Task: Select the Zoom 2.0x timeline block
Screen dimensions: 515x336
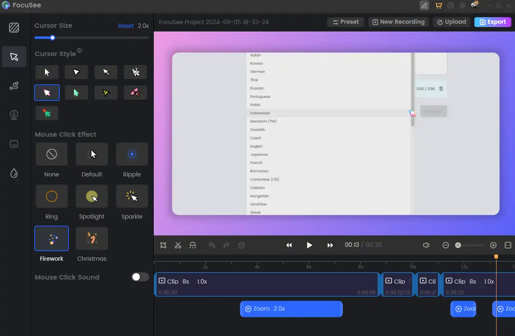Action: pyautogui.click(x=291, y=309)
